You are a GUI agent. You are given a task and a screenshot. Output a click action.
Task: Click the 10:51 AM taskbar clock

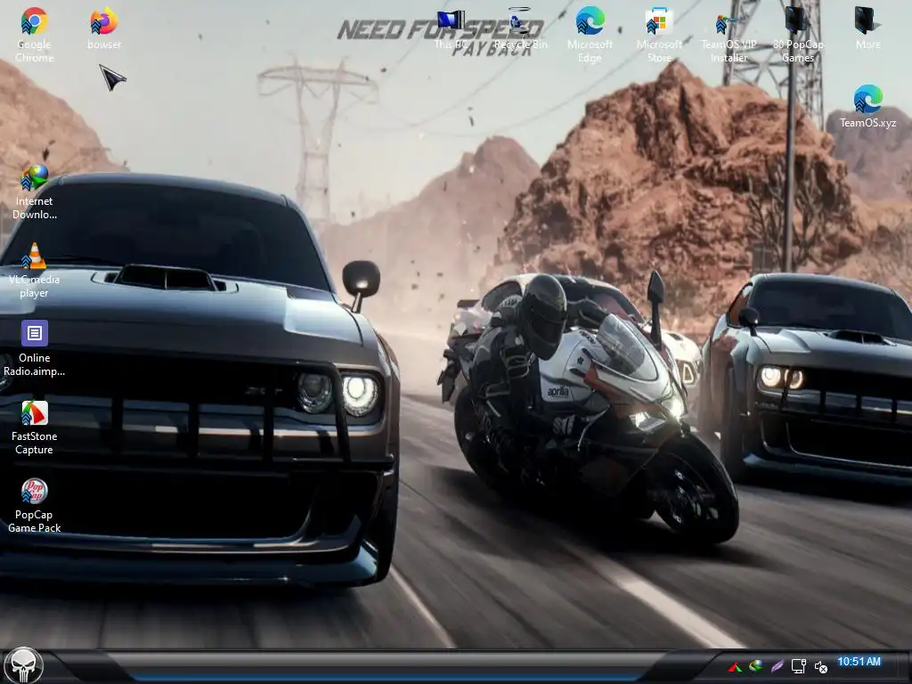[859, 662]
